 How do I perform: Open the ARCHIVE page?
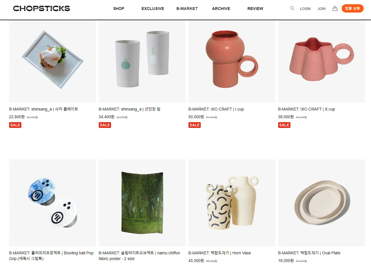click(x=221, y=9)
